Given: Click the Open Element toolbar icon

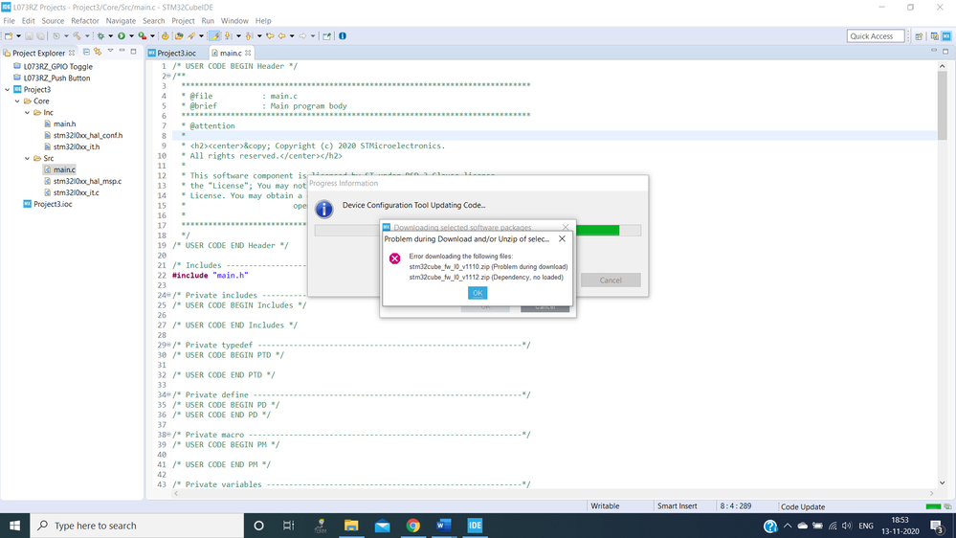Looking at the screenshot, I should point(179,36).
